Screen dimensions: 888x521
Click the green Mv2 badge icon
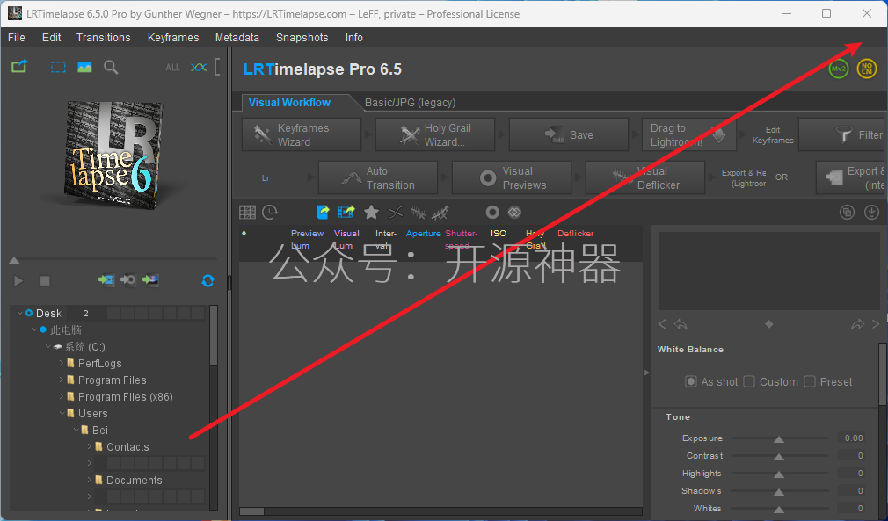[839, 69]
